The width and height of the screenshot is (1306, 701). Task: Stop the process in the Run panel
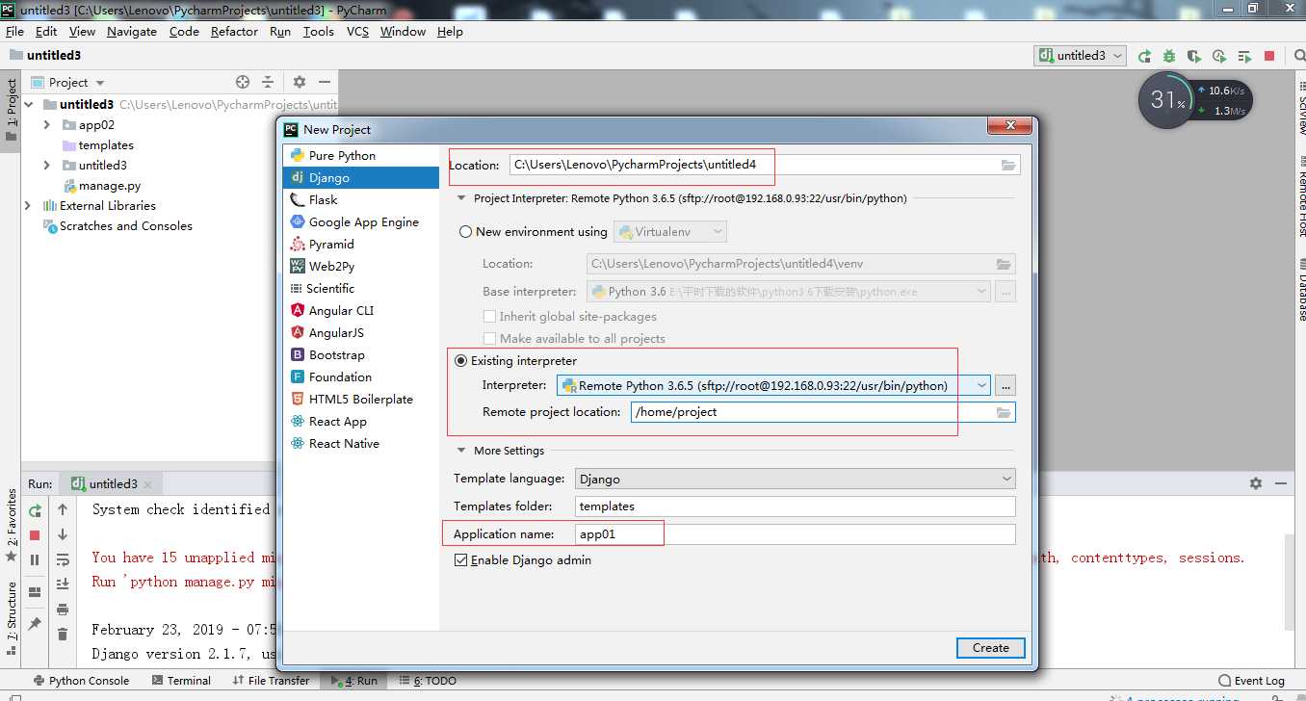click(x=35, y=535)
